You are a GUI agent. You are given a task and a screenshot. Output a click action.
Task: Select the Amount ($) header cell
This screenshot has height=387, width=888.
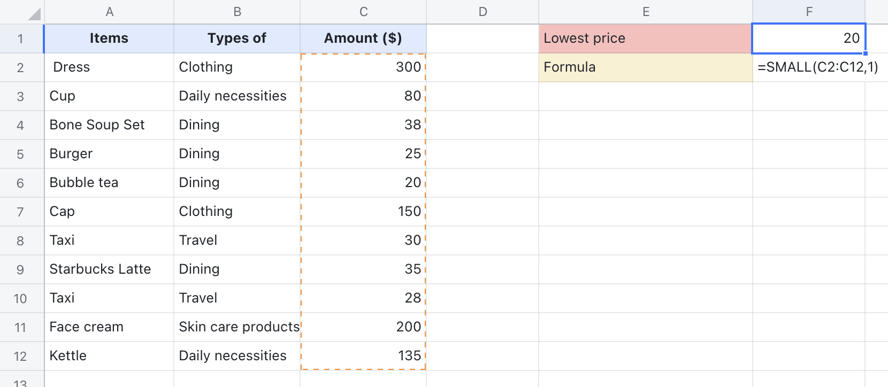tap(363, 38)
